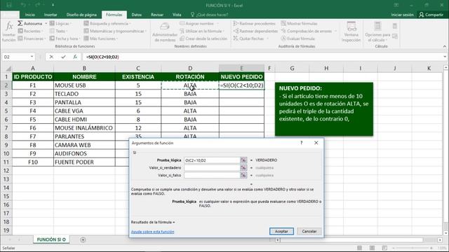Open Texto functions list

(59, 31)
